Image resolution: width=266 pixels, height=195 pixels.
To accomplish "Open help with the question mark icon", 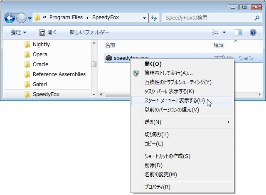I will pos(253,32).
